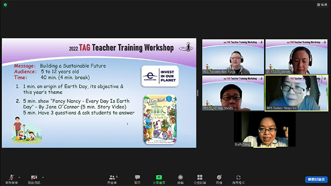Click '1 min. on origin of Earth Day' line
This screenshot has width=331, height=186.
(73, 86)
